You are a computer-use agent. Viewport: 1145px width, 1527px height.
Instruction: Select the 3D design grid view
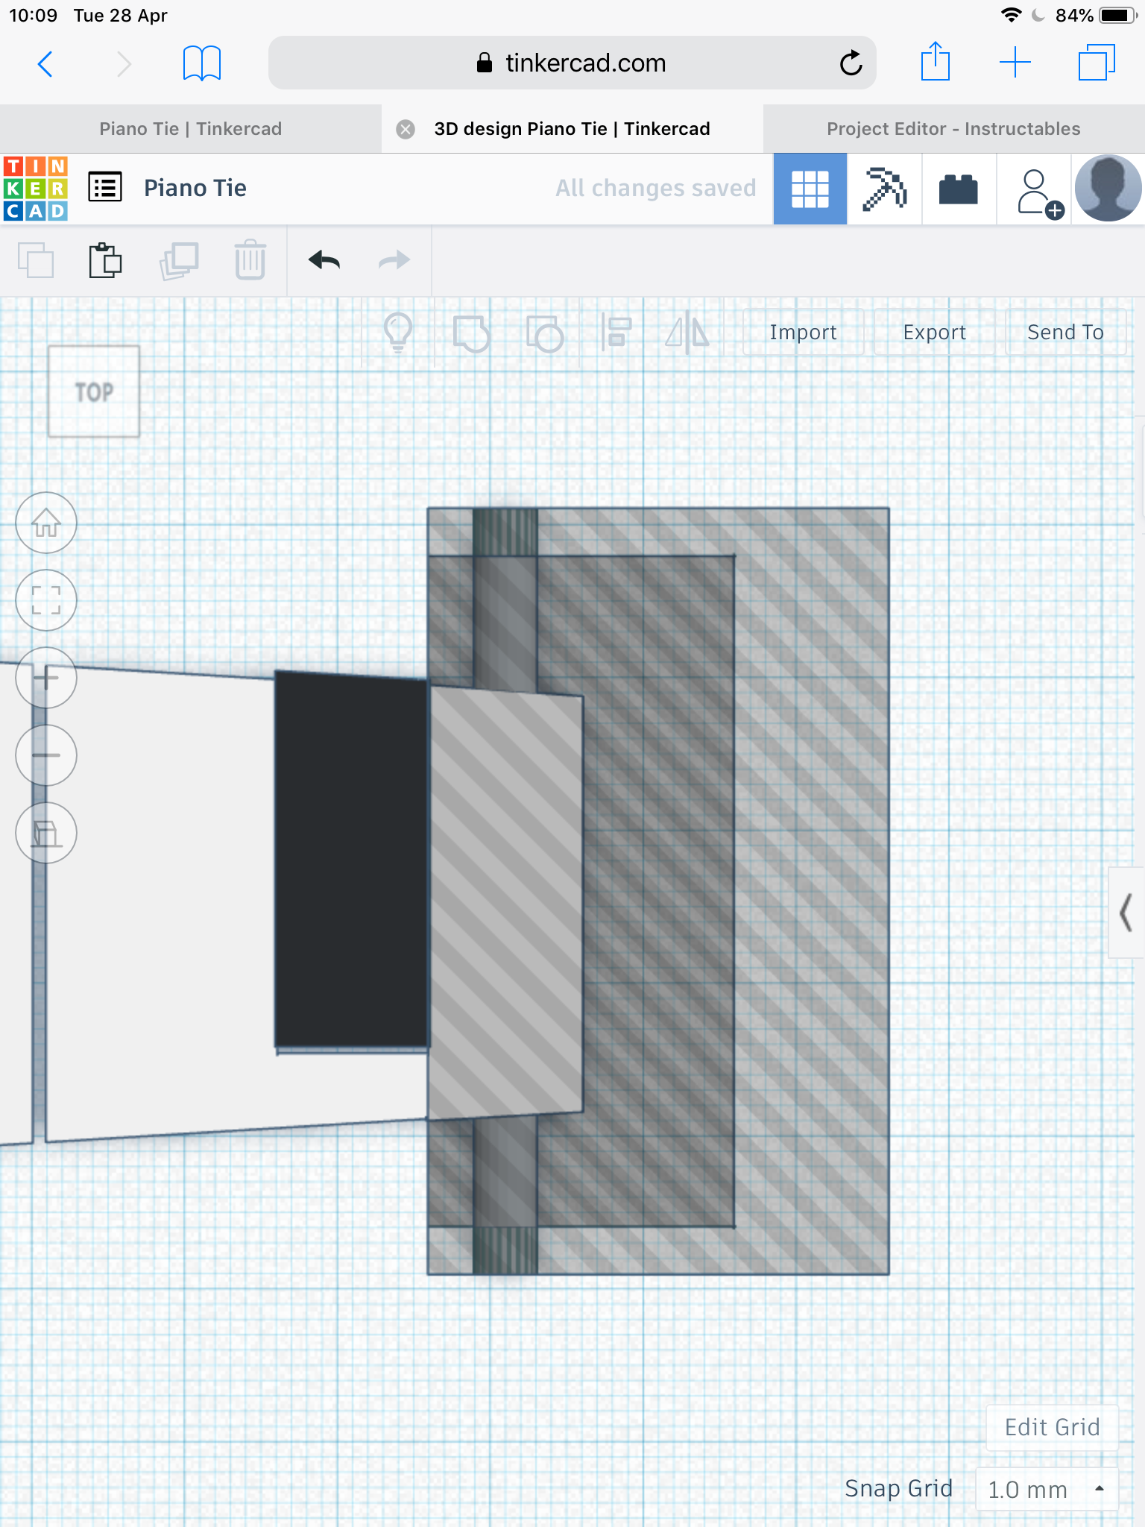click(810, 189)
